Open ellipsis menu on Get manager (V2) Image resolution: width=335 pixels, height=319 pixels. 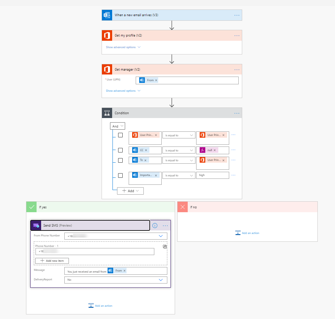click(237, 70)
